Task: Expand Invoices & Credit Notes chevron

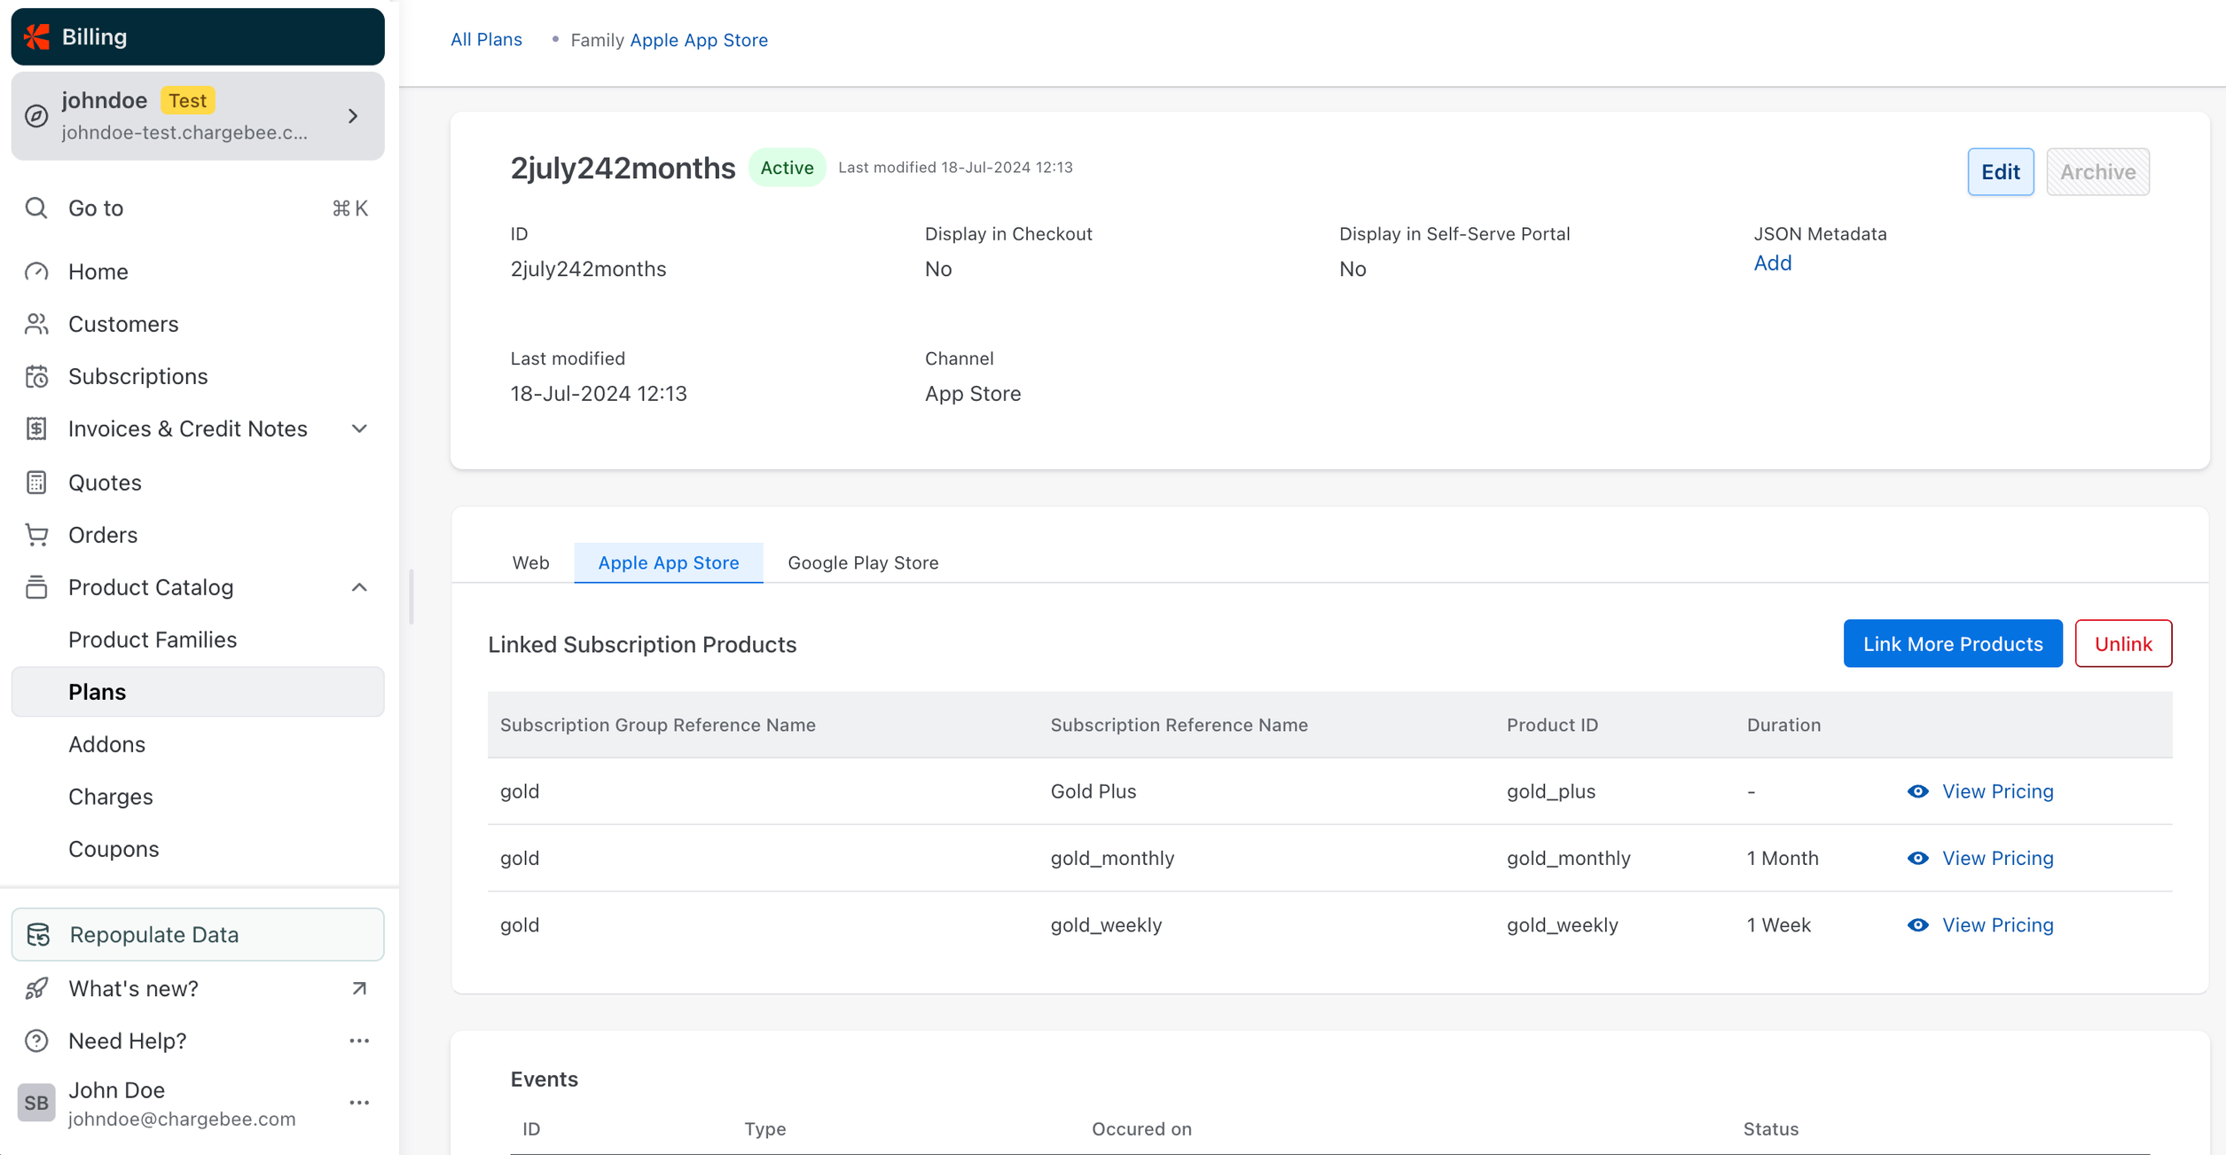Action: point(359,429)
